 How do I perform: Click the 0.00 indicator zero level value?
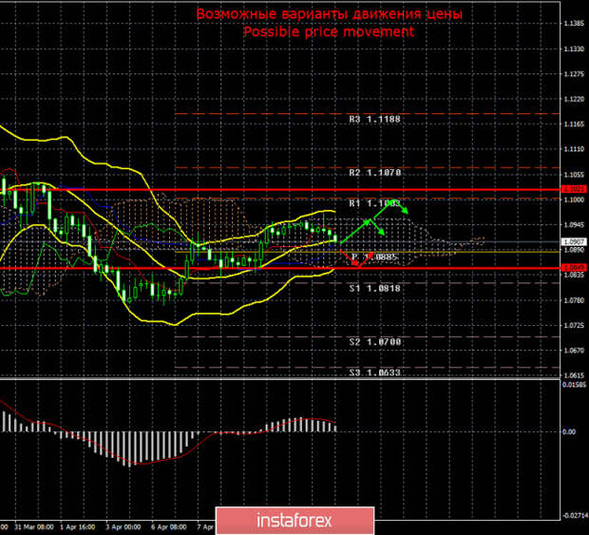(569, 432)
